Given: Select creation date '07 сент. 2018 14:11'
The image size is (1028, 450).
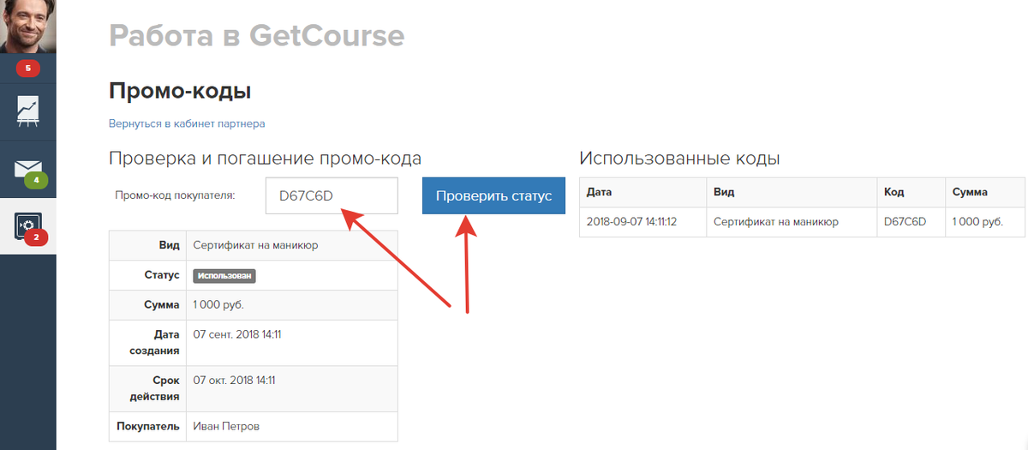Looking at the screenshot, I should (237, 334).
